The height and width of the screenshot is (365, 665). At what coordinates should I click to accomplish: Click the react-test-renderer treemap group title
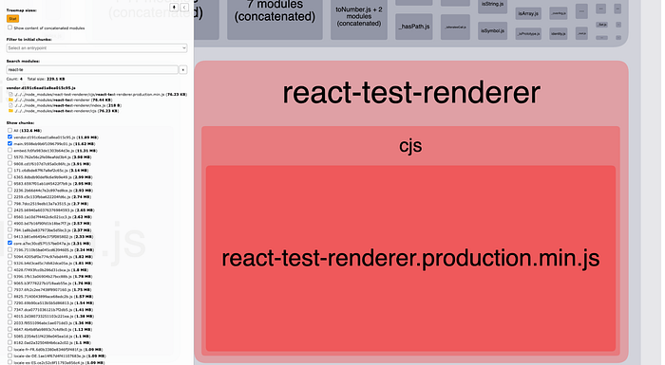point(411,93)
